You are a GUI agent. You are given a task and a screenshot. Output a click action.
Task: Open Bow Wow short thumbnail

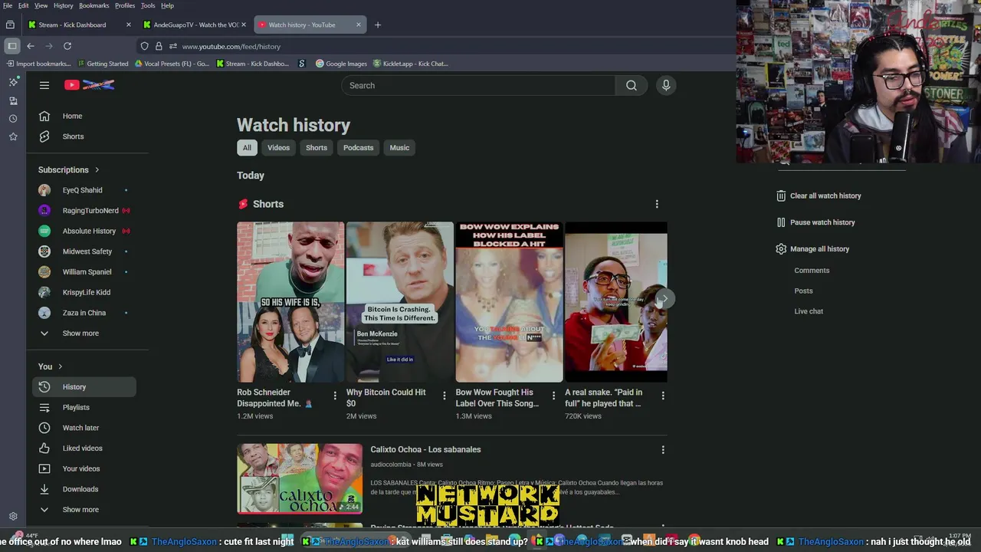pyautogui.click(x=509, y=302)
